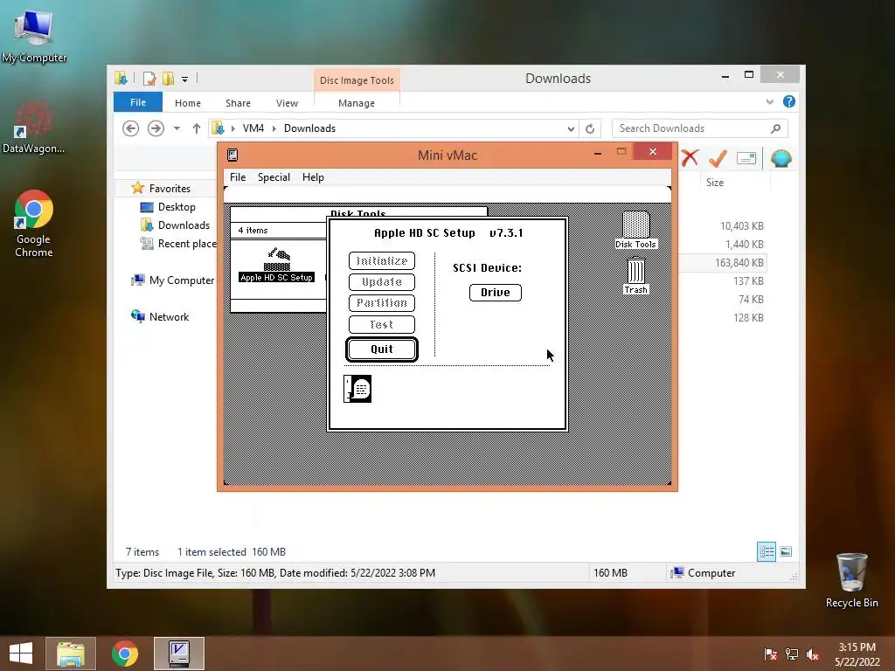
Task: Click the help document icon in HD SC Setup
Action: pyautogui.click(x=357, y=389)
